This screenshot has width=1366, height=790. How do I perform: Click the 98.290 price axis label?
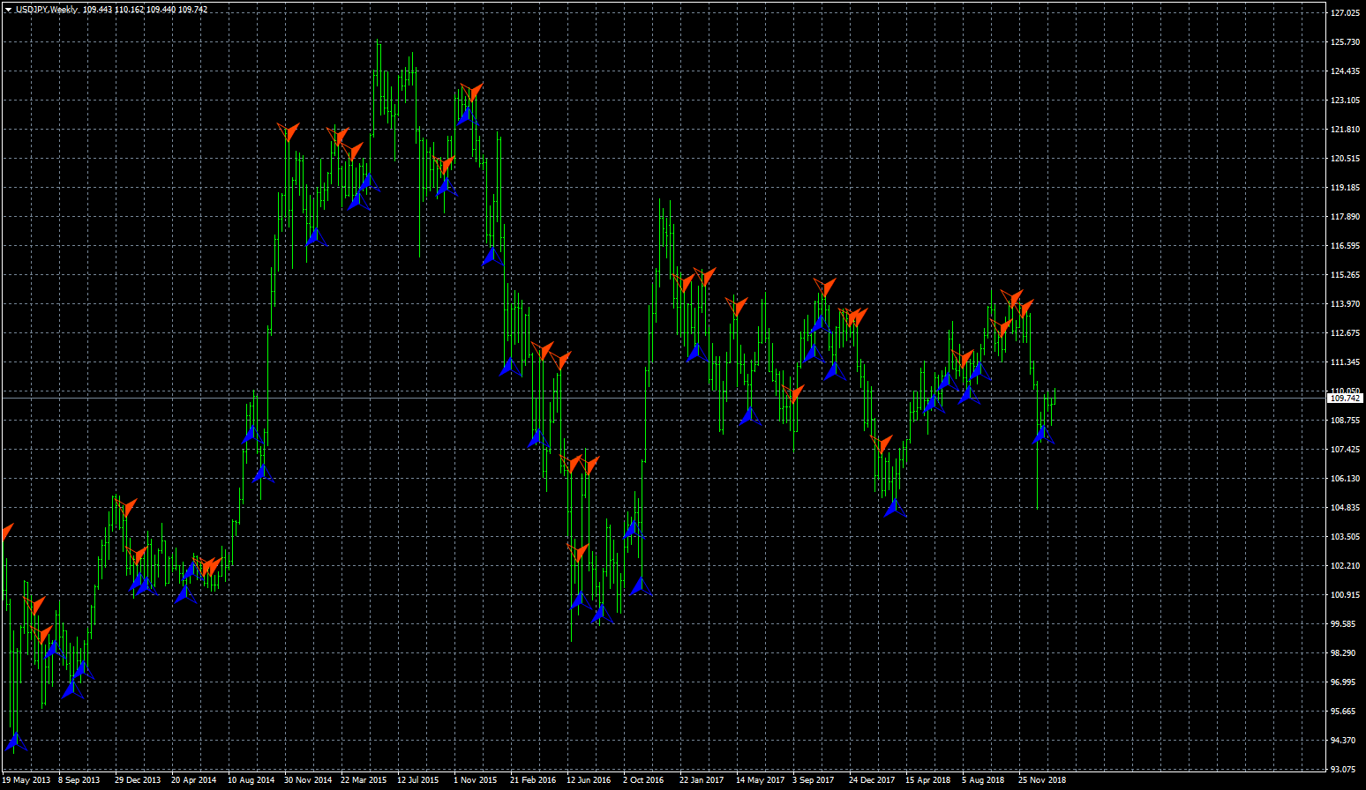click(1342, 653)
